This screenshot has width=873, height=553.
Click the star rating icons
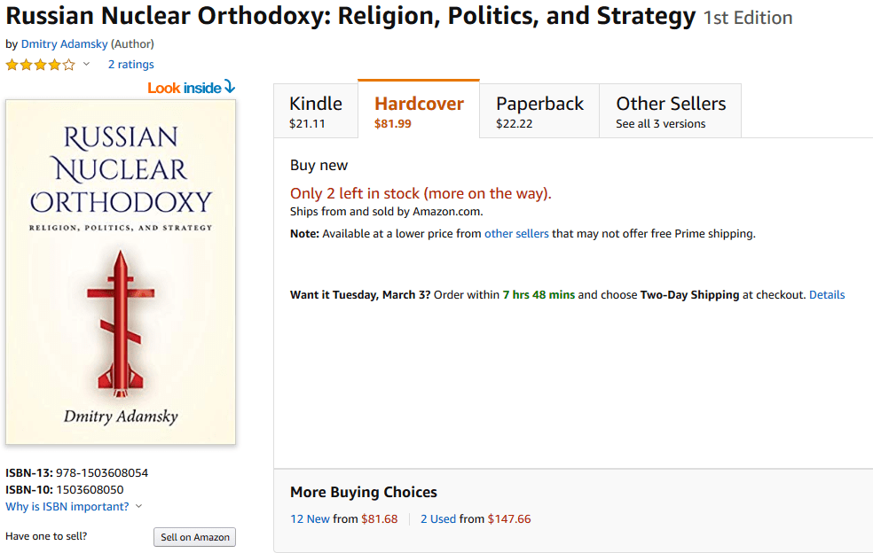pos(40,65)
